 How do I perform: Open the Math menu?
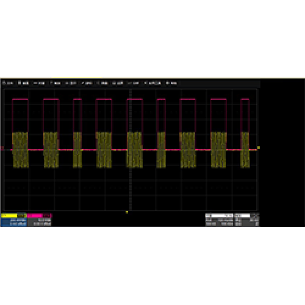click(118, 83)
